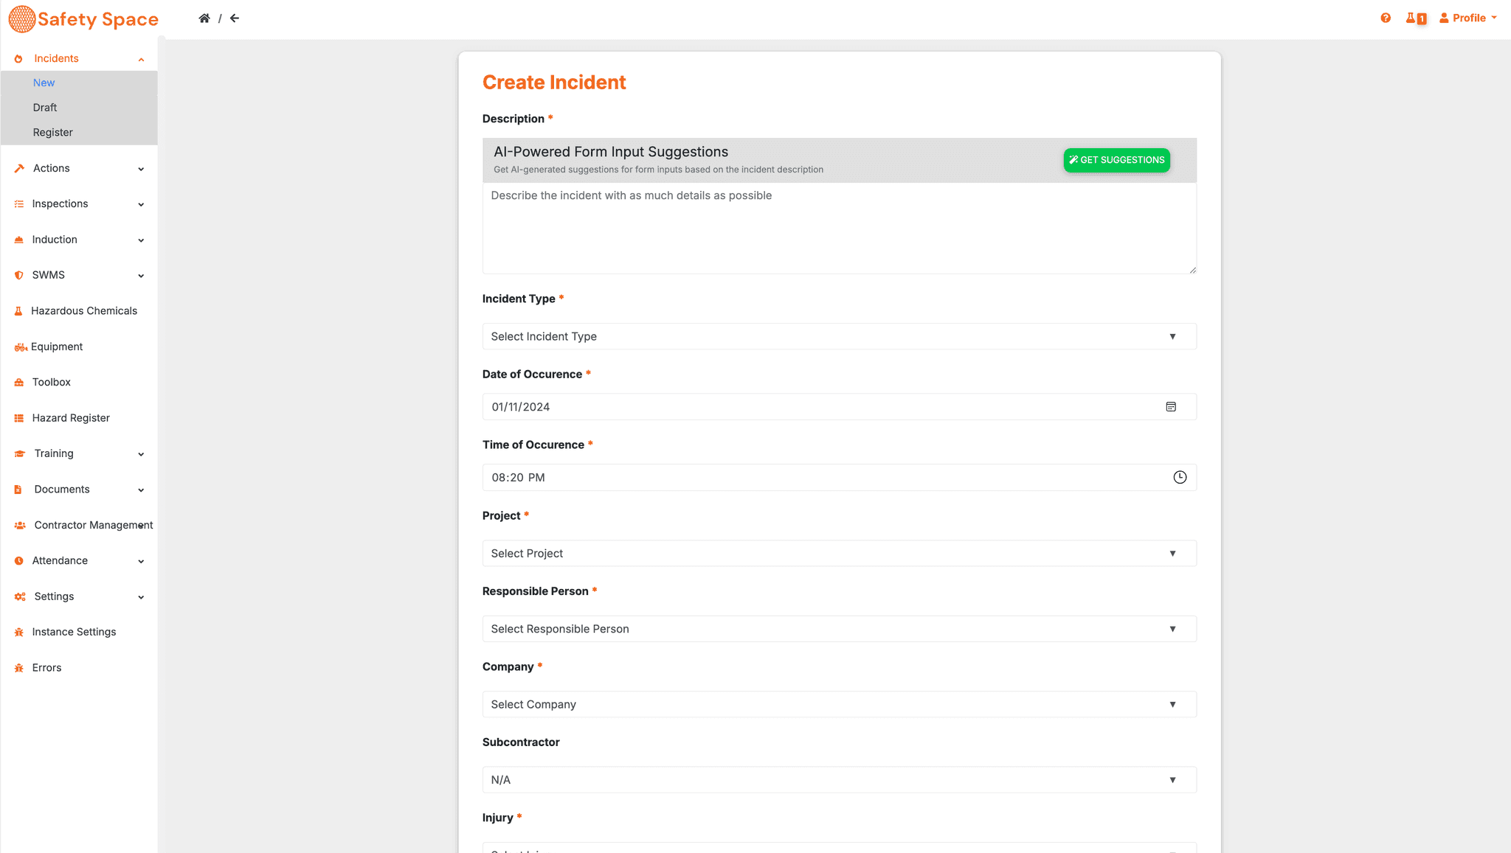1511x853 pixels.
Task: Click the Hazard Register table icon
Action: pyautogui.click(x=19, y=418)
